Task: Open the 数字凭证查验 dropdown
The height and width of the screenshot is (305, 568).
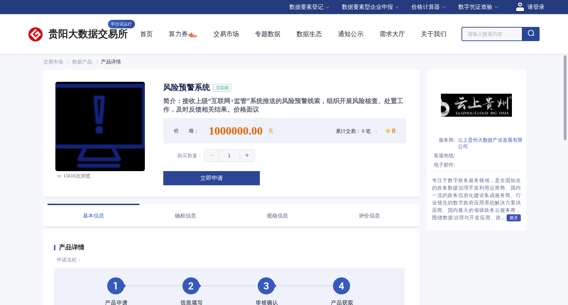Action: coord(478,7)
